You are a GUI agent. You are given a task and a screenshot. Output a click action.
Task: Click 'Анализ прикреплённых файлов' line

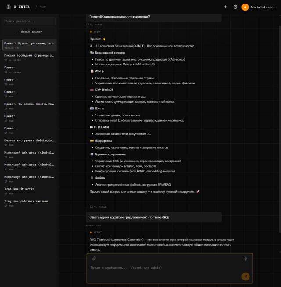(x=133, y=185)
